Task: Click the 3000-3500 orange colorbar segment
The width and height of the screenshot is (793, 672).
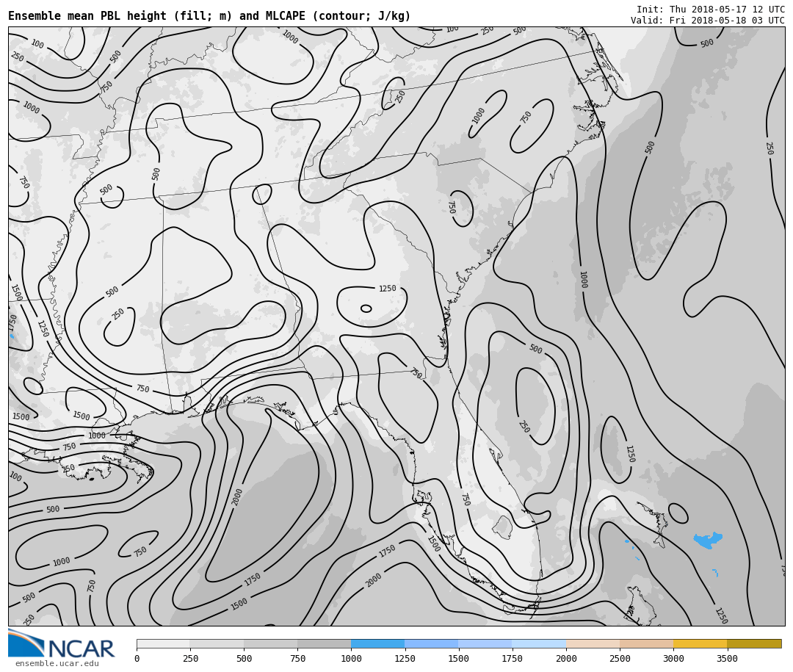Action: point(700,643)
